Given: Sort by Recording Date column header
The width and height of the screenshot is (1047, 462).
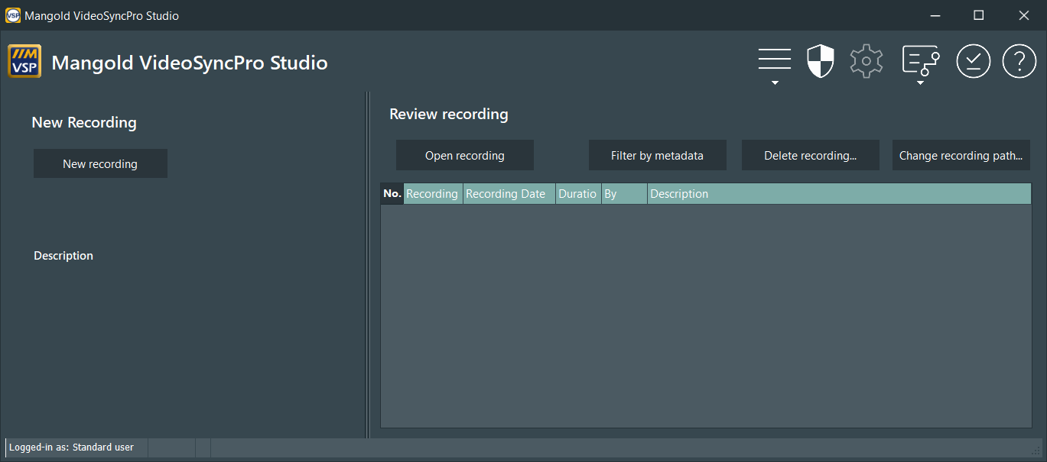Looking at the screenshot, I should (x=509, y=193).
